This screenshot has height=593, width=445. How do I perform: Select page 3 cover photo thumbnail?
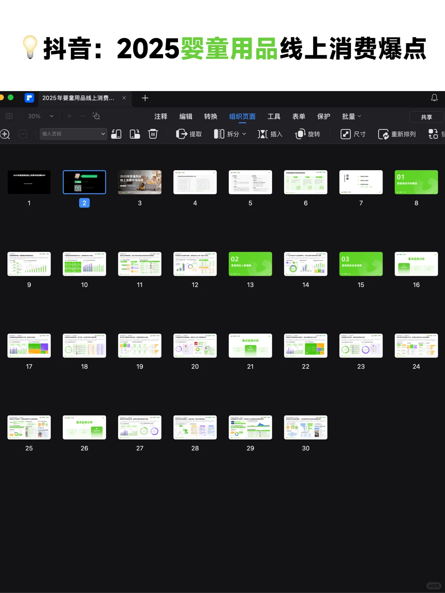[140, 182]
